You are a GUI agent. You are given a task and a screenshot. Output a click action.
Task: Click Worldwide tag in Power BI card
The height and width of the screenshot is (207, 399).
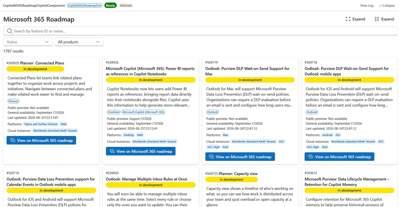click(x=155, y=142)
